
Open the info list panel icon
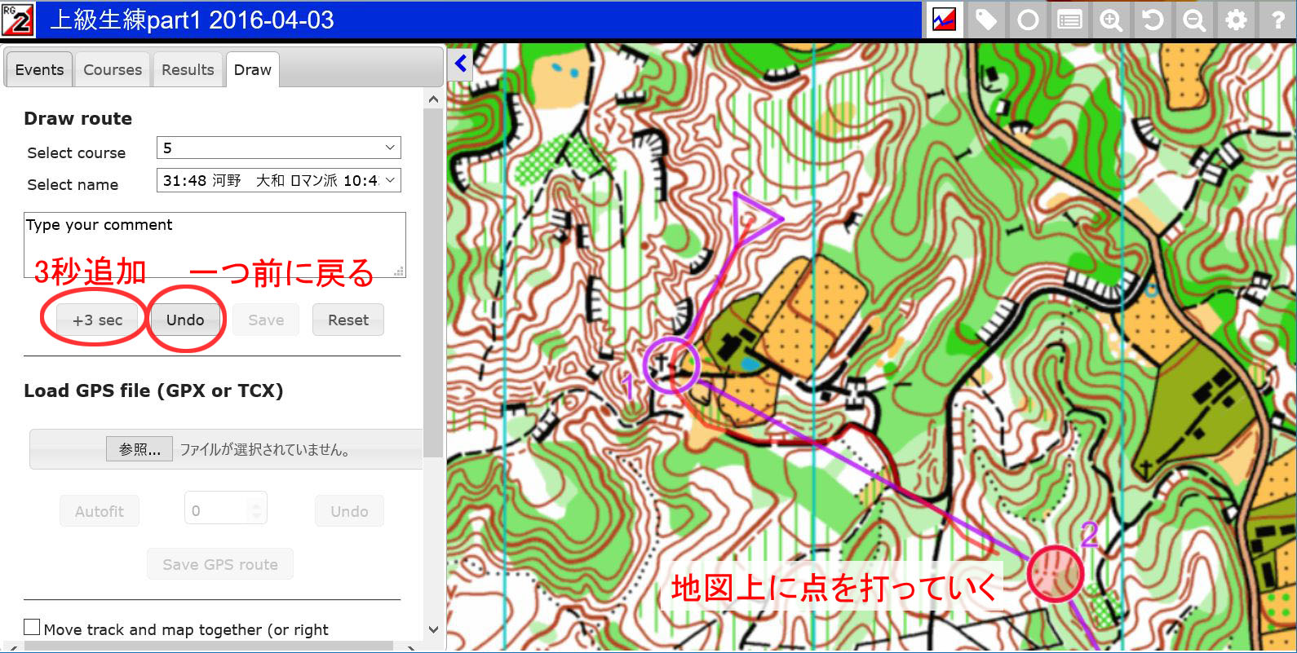1069,20
